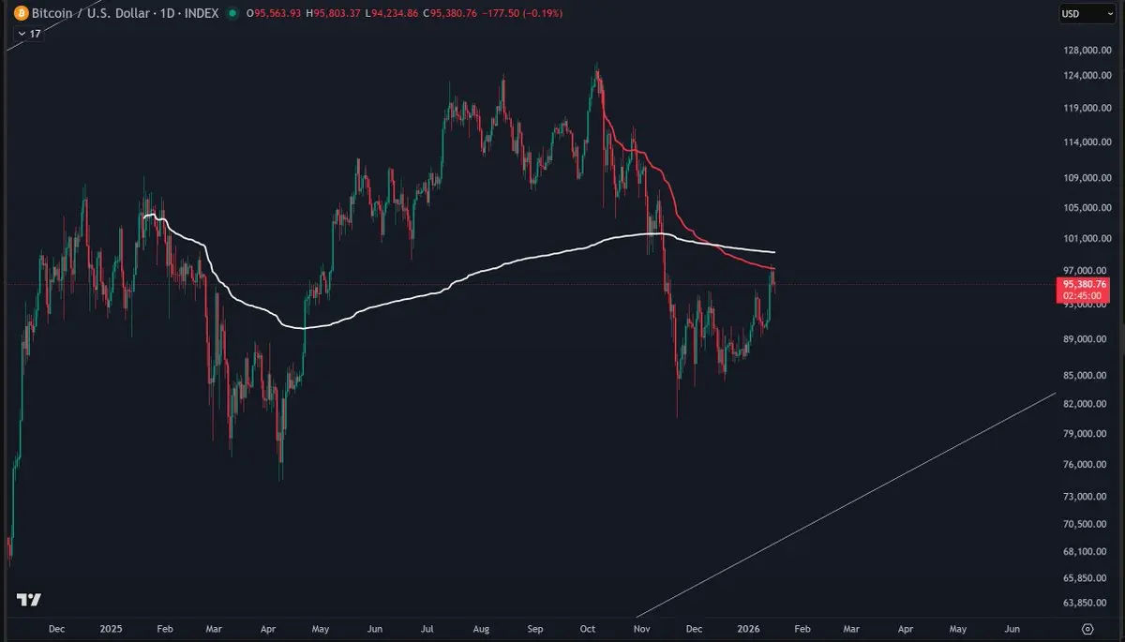Viewport: 1125px width, 642px height.
Task: Click the 65,850.00 price axis label
Action: point(1086,579)
